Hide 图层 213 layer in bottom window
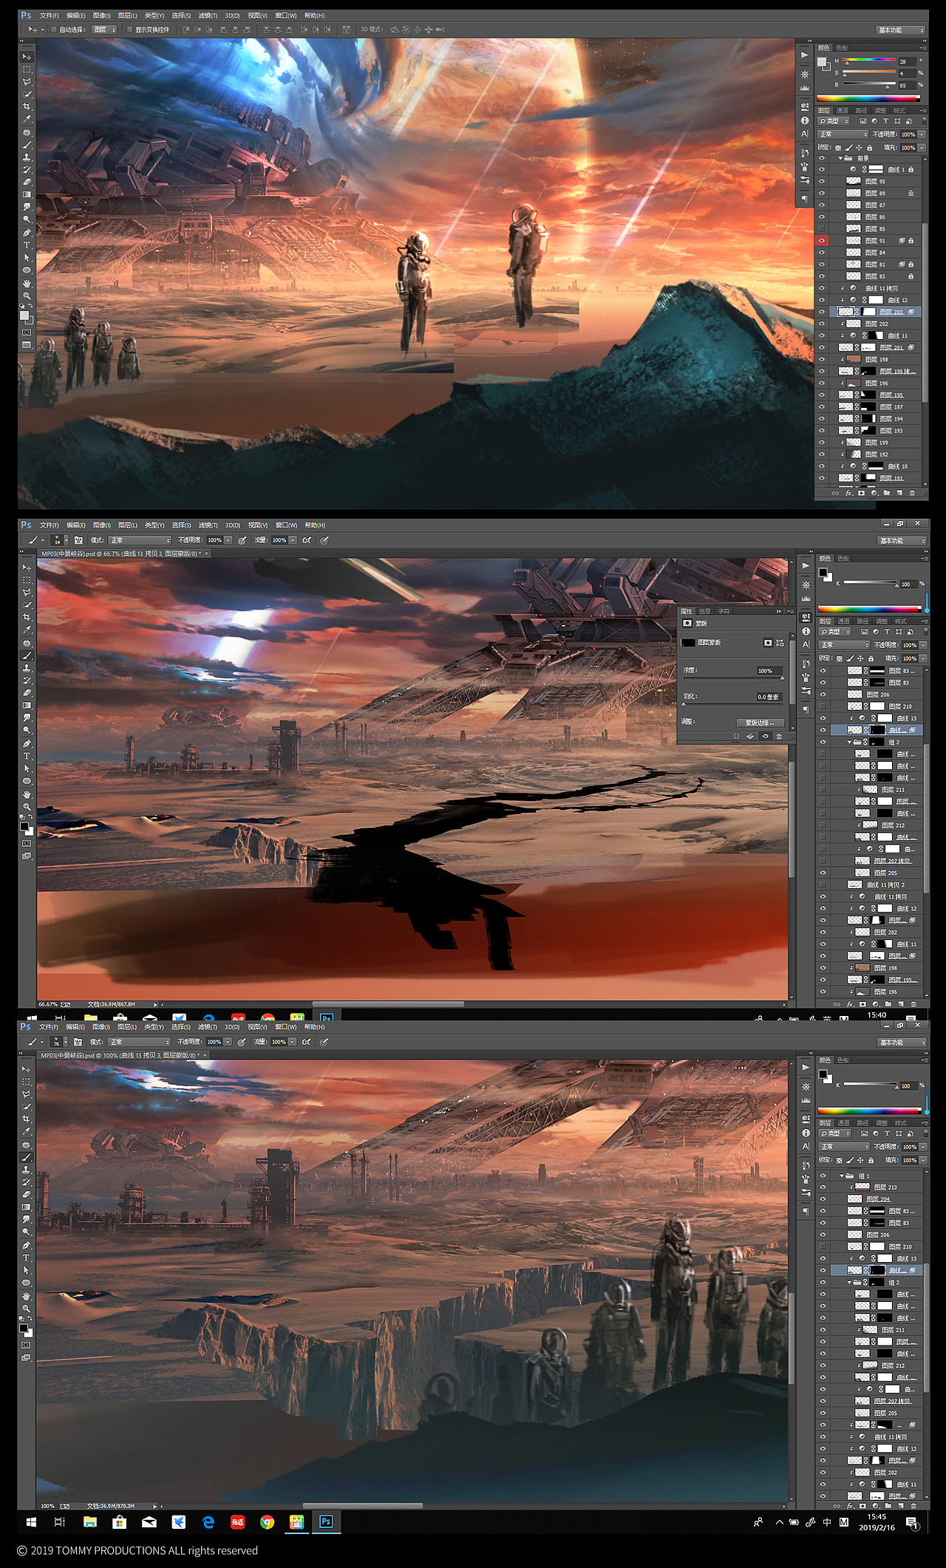This screenshot has height=1568, width=946. 823,1187
